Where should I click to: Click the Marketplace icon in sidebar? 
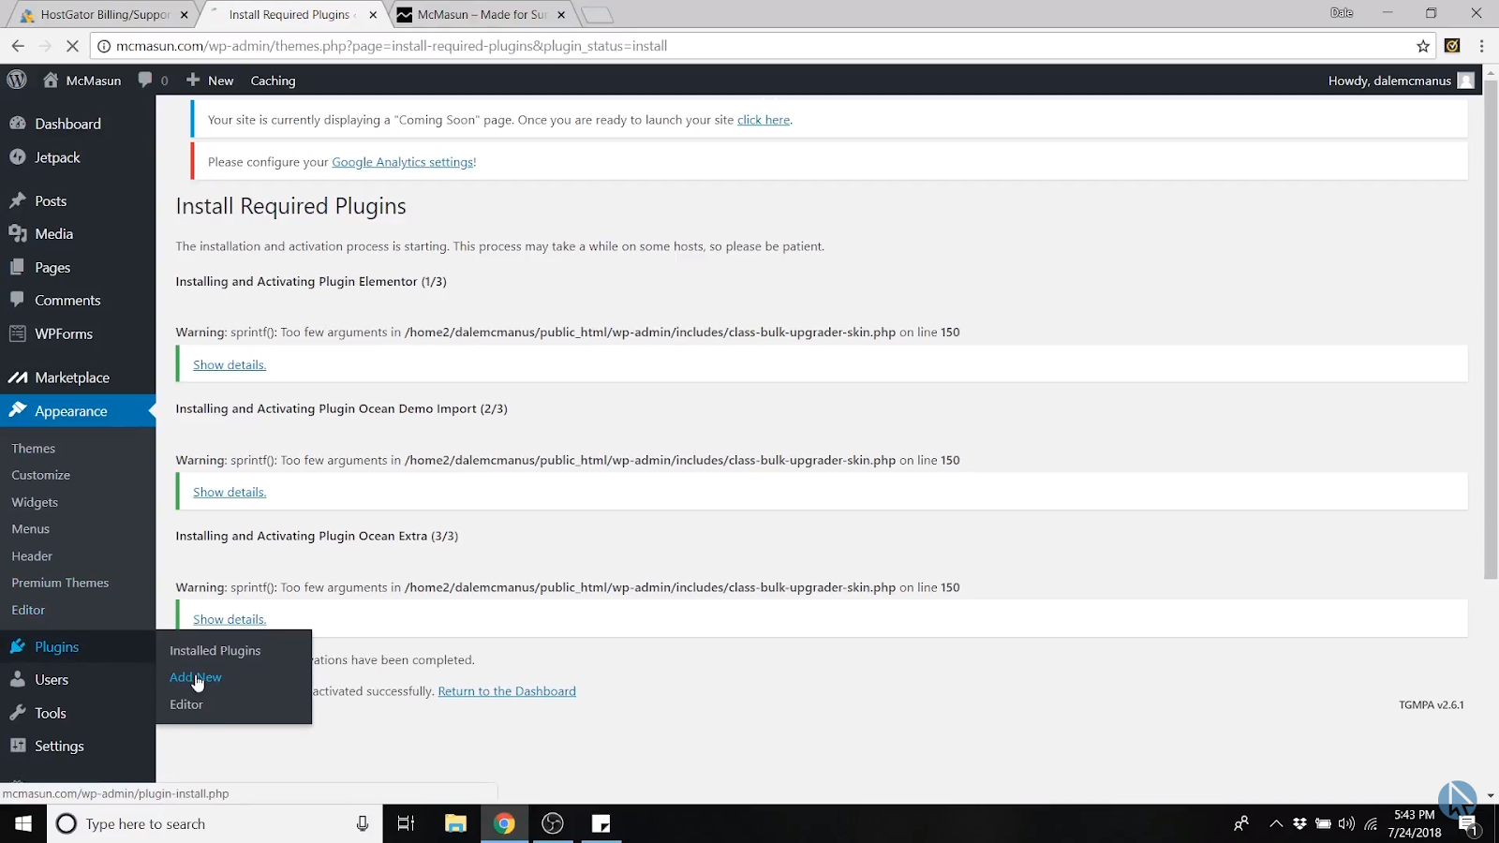click(x=18, y=377)
